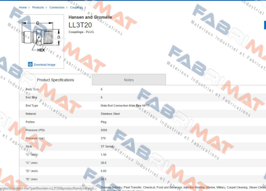Click the Download Image icon
266x191 pixels.
30,64
